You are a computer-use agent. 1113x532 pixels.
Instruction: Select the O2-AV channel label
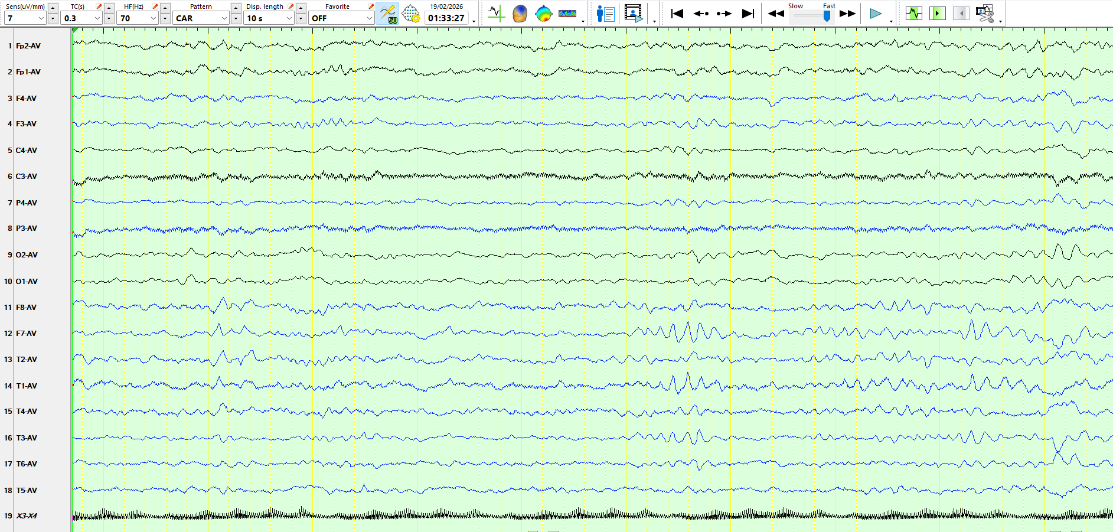tap(27, 254)
